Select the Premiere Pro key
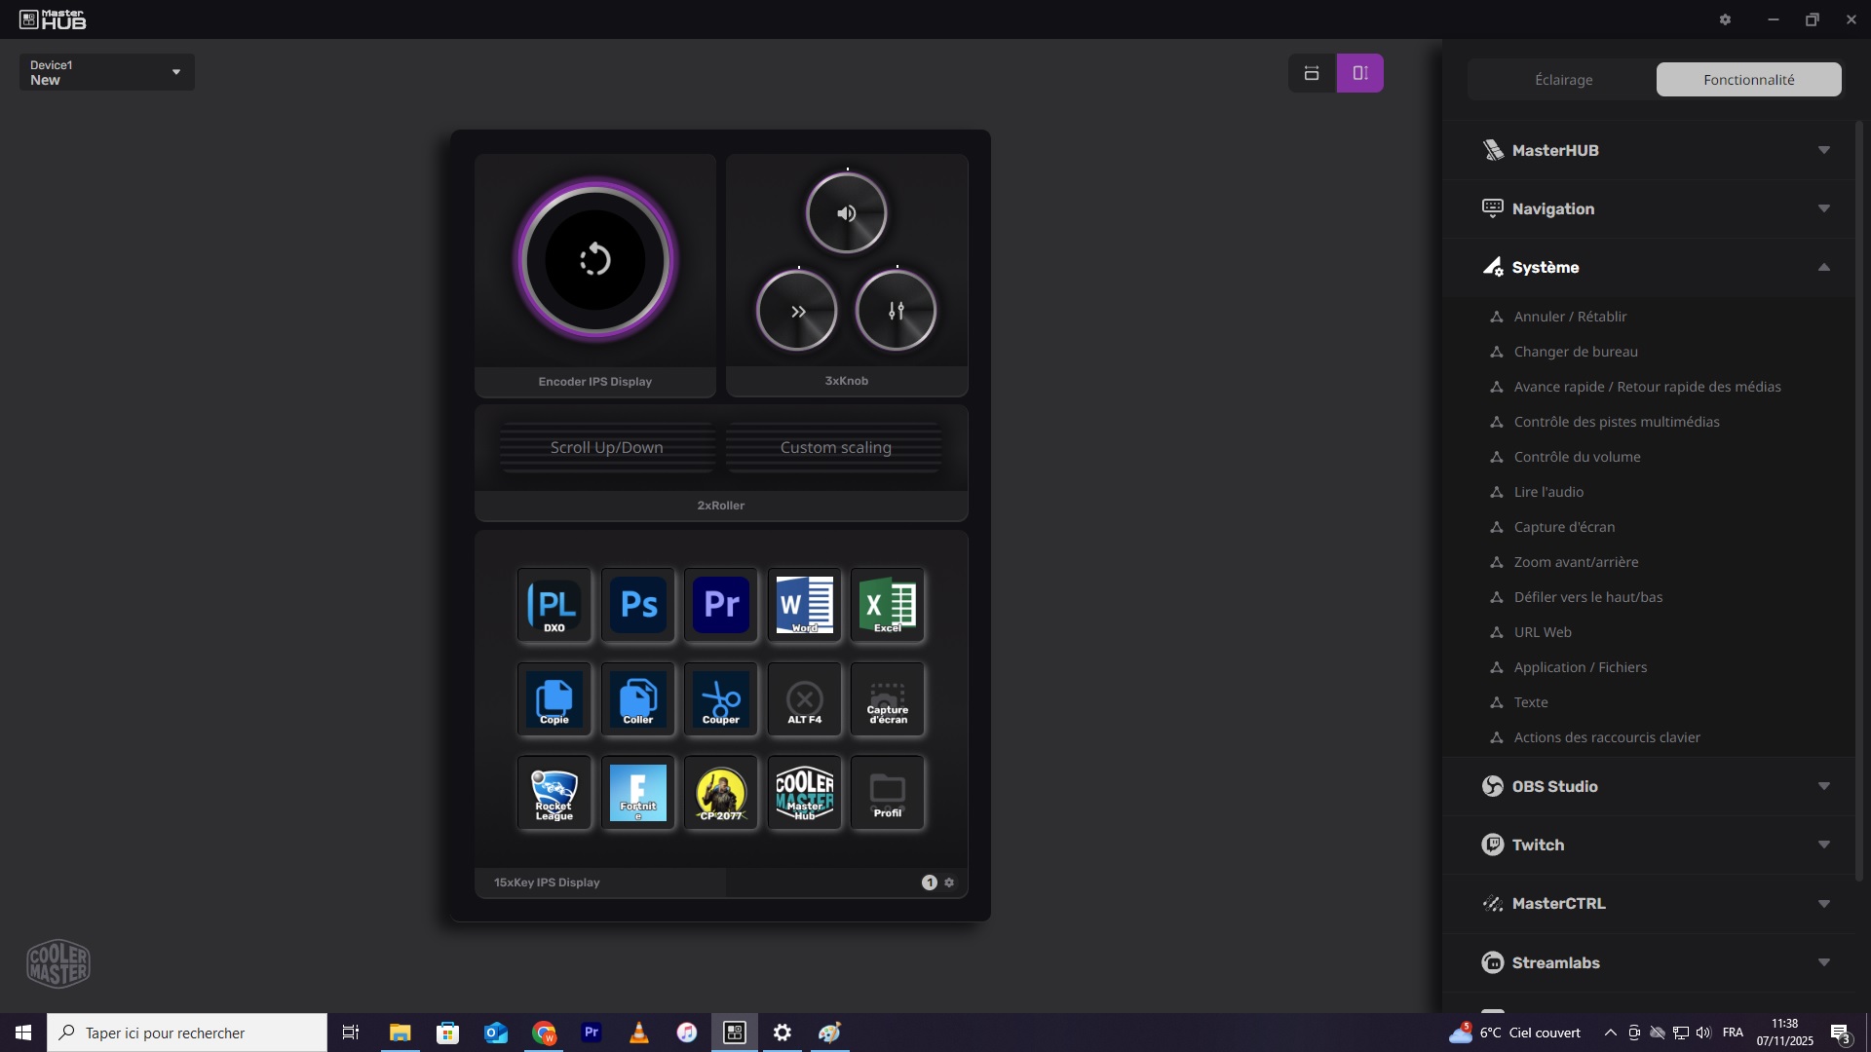This screenshot has width=1871, height=1052. coord(721,604)
